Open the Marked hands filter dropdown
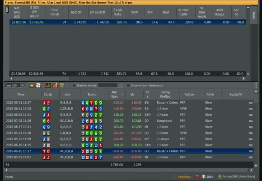The height and width of the screenshot is (181, 262). click(120, 86)
